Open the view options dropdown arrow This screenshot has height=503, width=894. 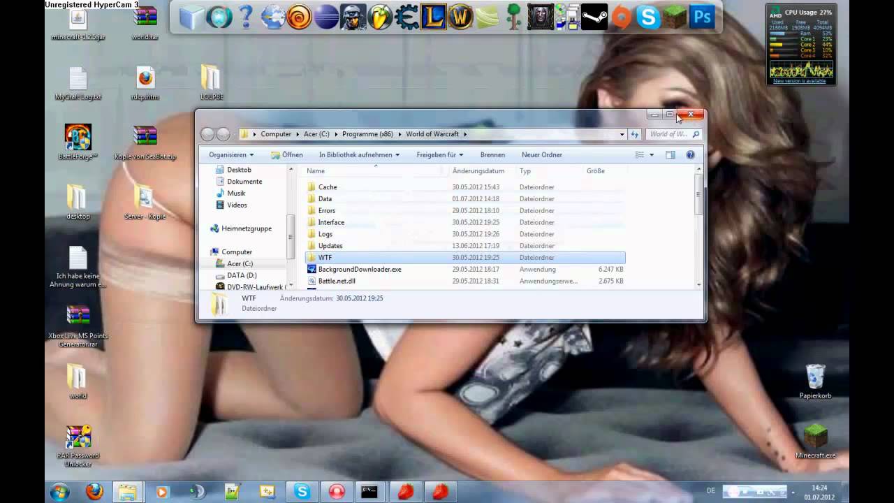[x=652, y=154]
